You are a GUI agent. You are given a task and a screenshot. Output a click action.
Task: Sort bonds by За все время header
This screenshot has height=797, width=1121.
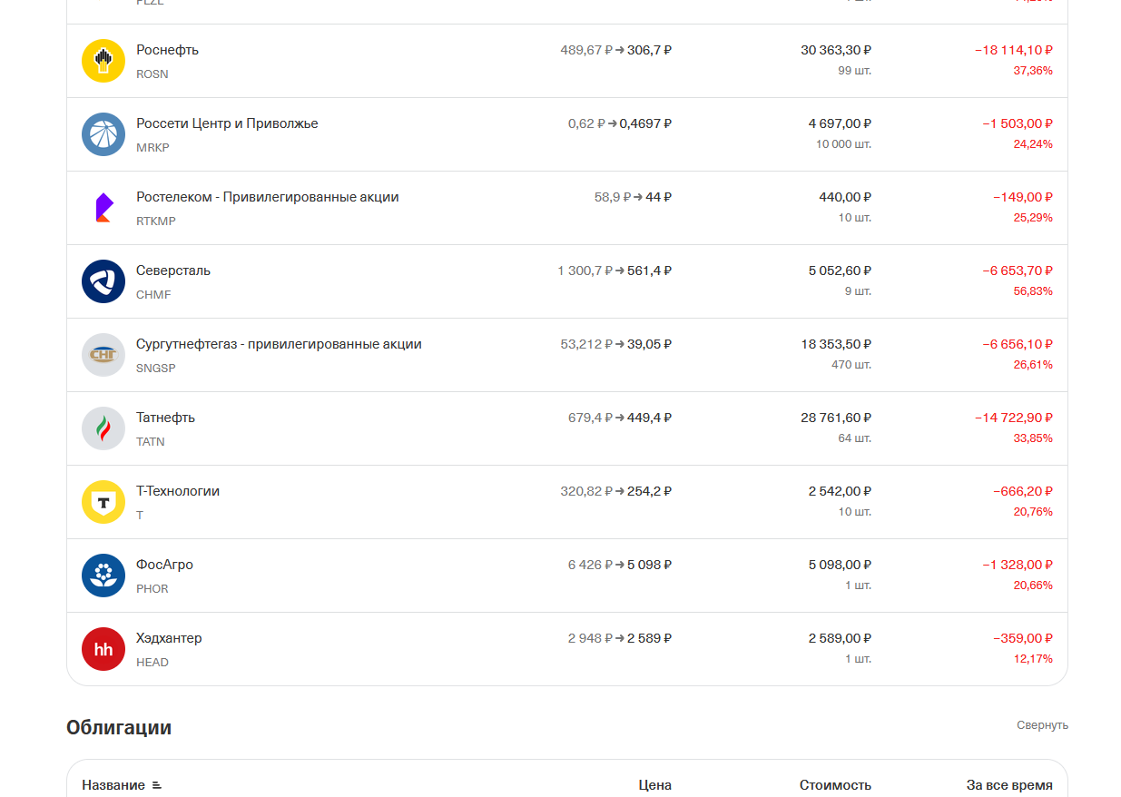click(x=1009, y=785)
